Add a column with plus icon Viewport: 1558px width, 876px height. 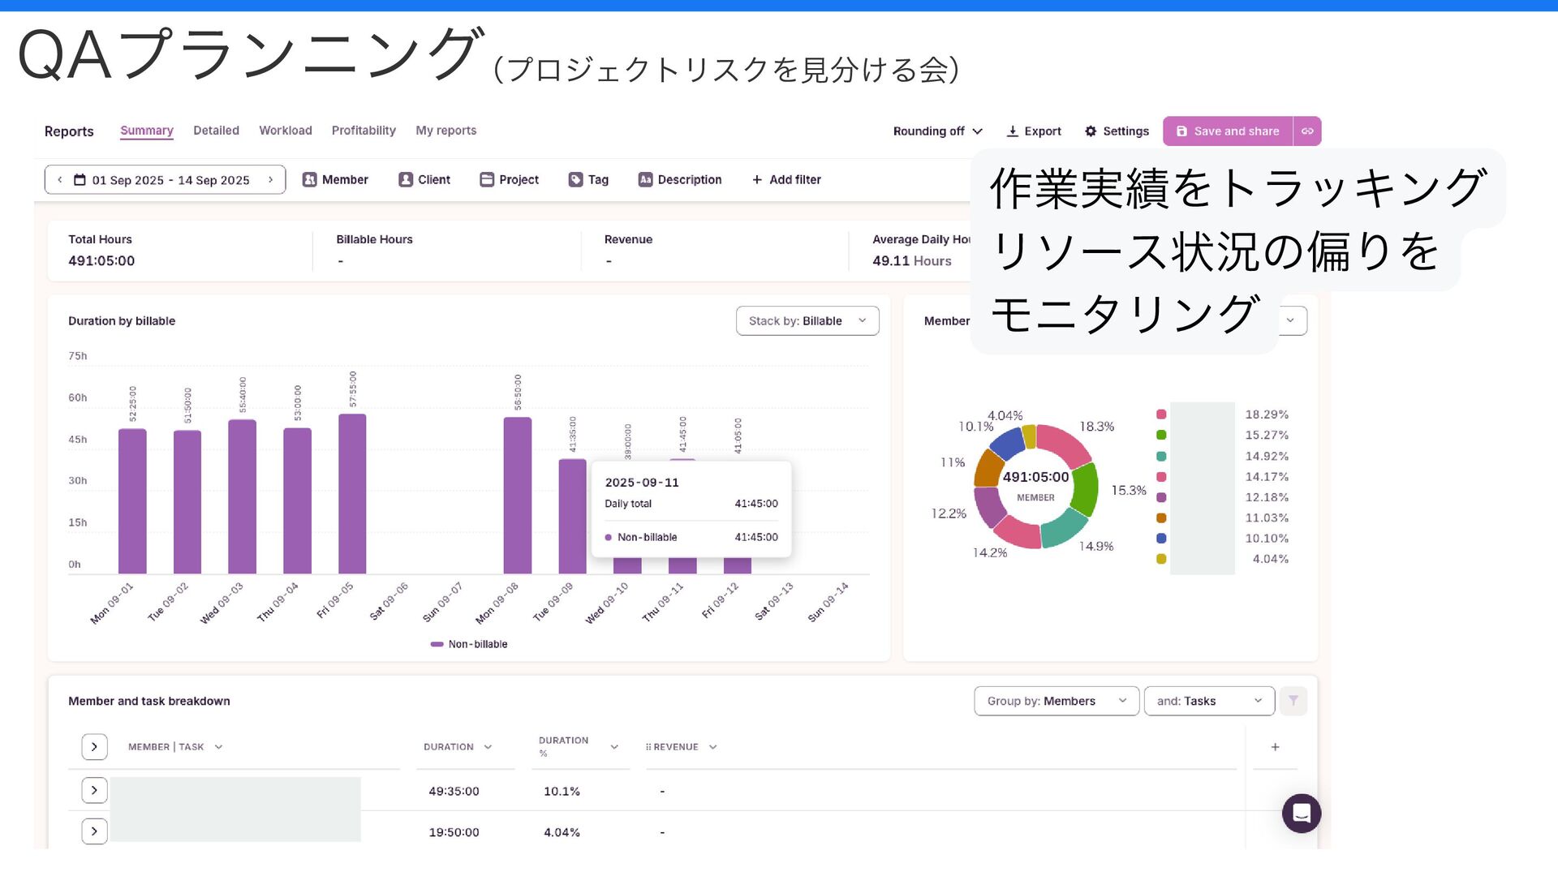(1275, 747)
